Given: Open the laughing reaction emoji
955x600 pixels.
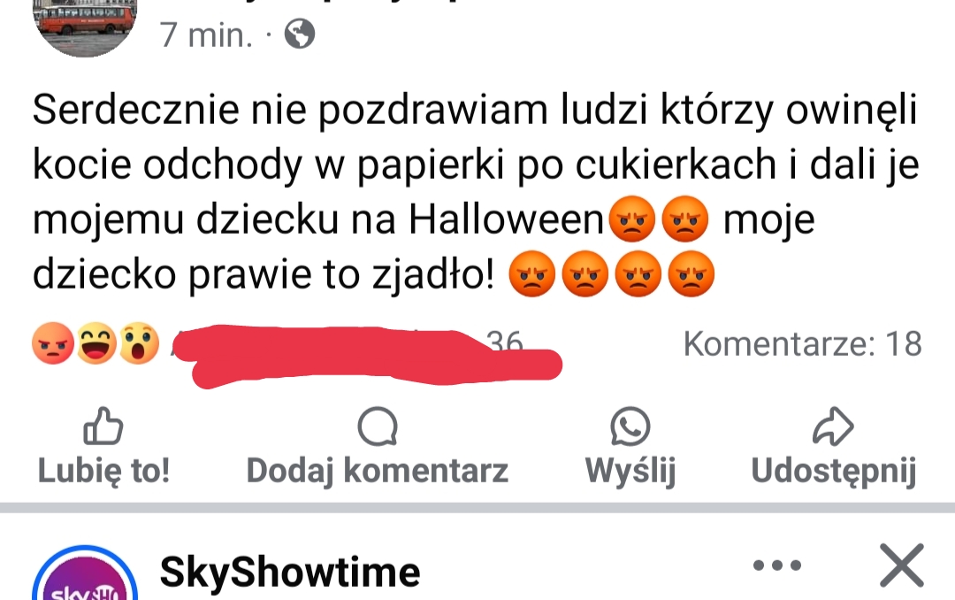Looking at the screenshot, I should coord(96,343).
